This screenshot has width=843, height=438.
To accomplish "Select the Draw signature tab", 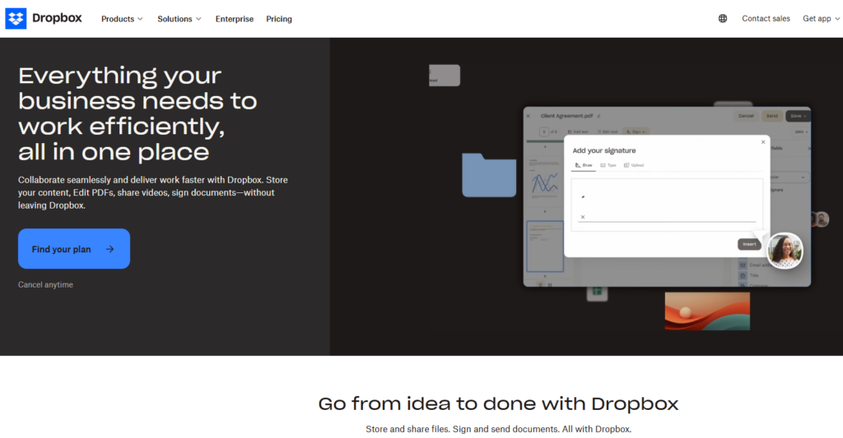I will click(584, 165).
